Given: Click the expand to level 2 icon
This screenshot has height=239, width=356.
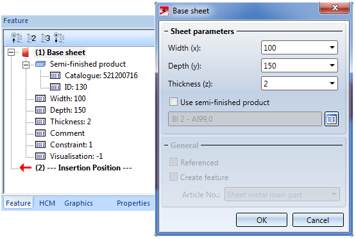Looking at the screenshot, I should (x=31, y=38).
